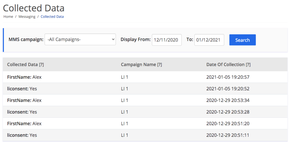Screen dimensions: 289x143
Task: Click the Collected Data breadcrumb item
Action: click(x=52, y=17)
